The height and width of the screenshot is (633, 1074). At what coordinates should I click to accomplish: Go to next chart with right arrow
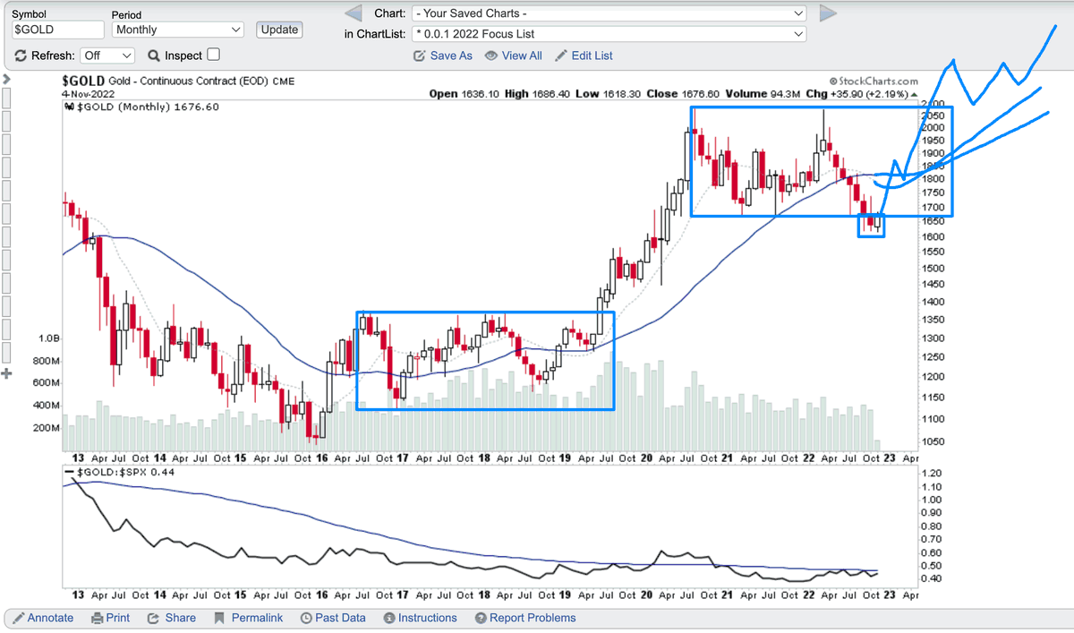828,13
